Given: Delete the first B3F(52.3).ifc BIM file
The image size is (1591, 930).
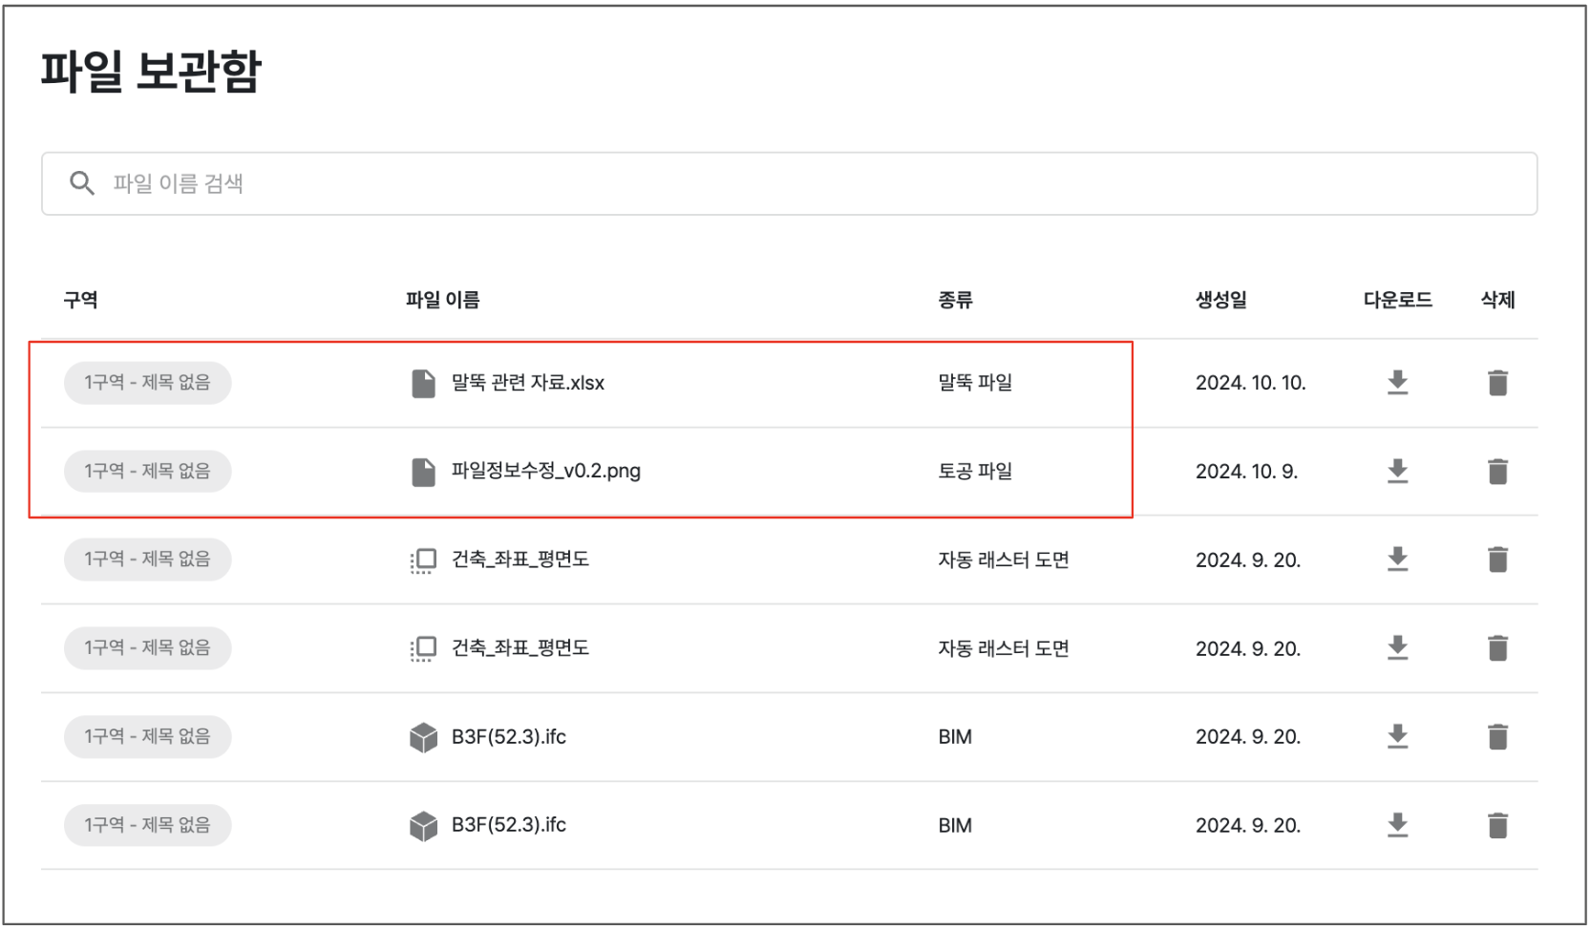Looking at the screenshot, I should click(1496, 737).
